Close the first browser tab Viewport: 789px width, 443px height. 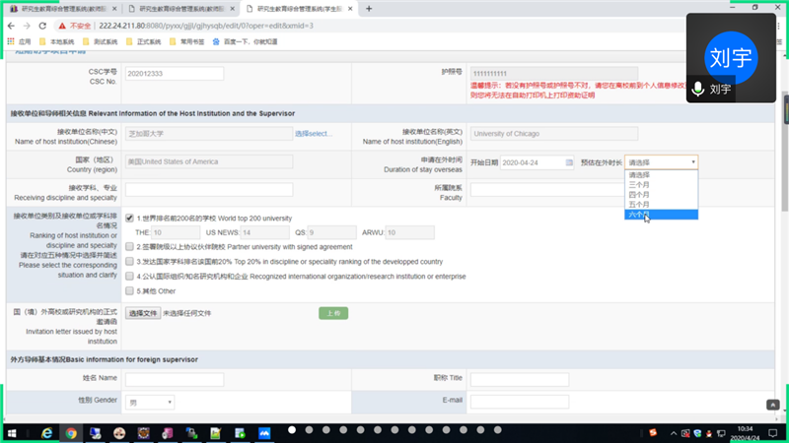[x=114, y=9]
